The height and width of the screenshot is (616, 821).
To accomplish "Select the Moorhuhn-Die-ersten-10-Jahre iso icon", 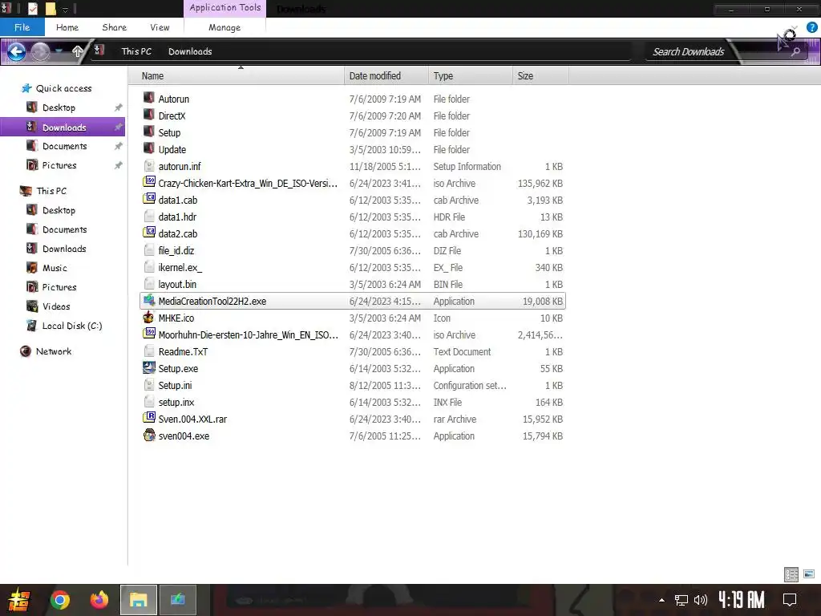I will (148, 334).
